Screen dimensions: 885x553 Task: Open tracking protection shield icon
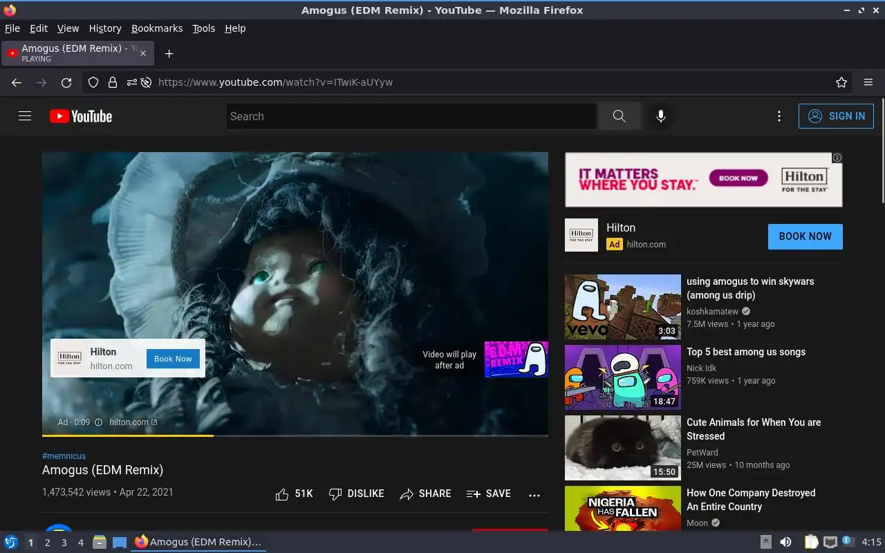coord(93,82)
